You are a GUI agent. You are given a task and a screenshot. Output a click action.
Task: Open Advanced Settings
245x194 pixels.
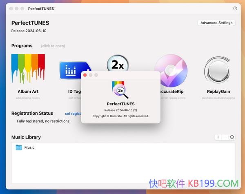(216, 23)
